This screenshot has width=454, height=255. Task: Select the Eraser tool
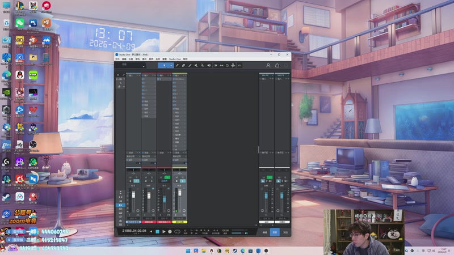[183, 66]
